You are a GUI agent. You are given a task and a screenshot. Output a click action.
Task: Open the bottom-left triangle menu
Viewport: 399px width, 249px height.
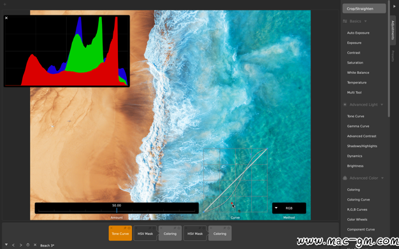pos(6,245)
